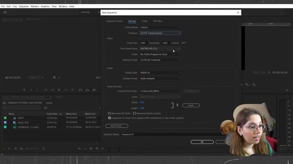Click the preview Height value
This screenshot has height=164, width=293.
(142, 108)
